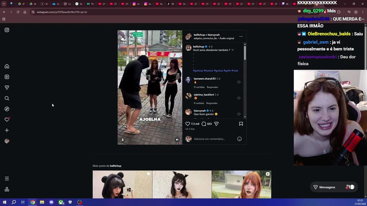The height and width of the screenshot is (206, 367).
Task: Create new post plus icon
Action: 7,130
